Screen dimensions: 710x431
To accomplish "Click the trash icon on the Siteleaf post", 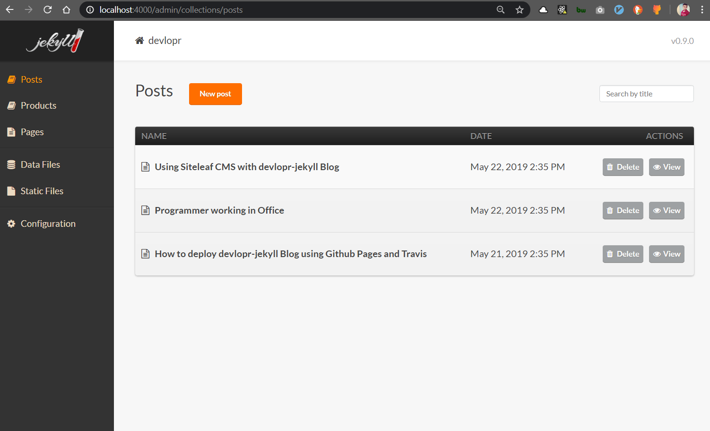I will click(610, 167).
